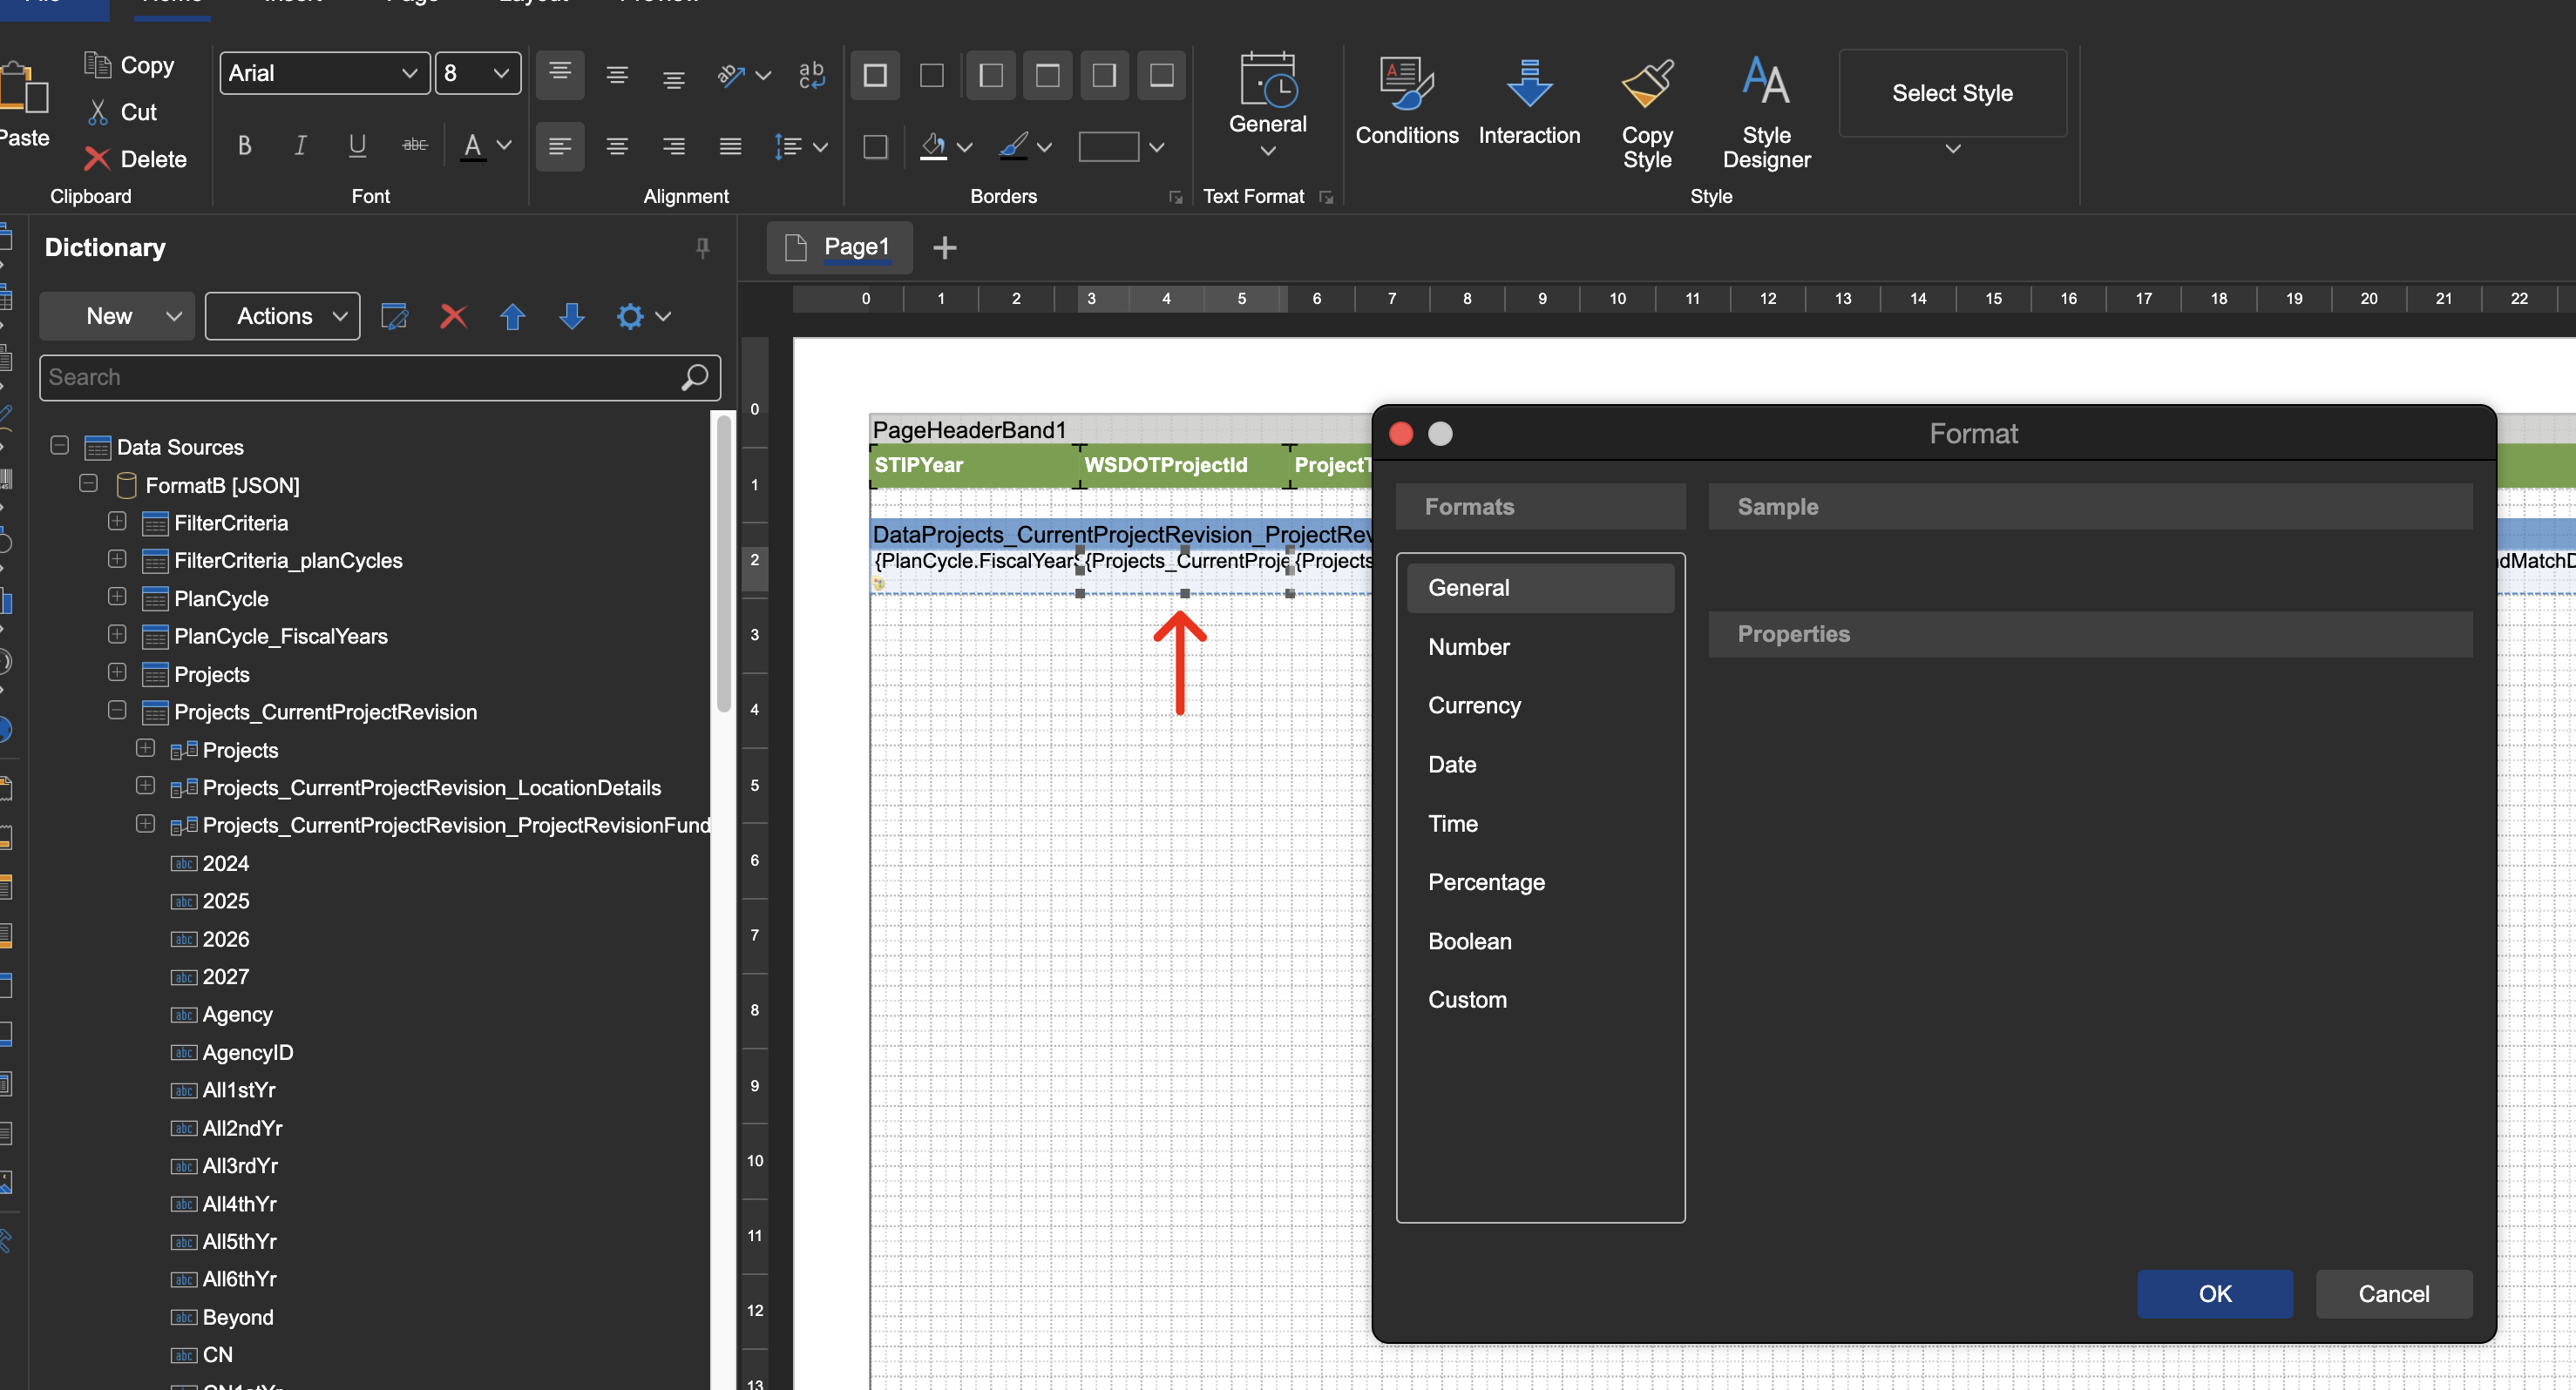Select the Number format

pyautogui.click(x=1540, y=646)
